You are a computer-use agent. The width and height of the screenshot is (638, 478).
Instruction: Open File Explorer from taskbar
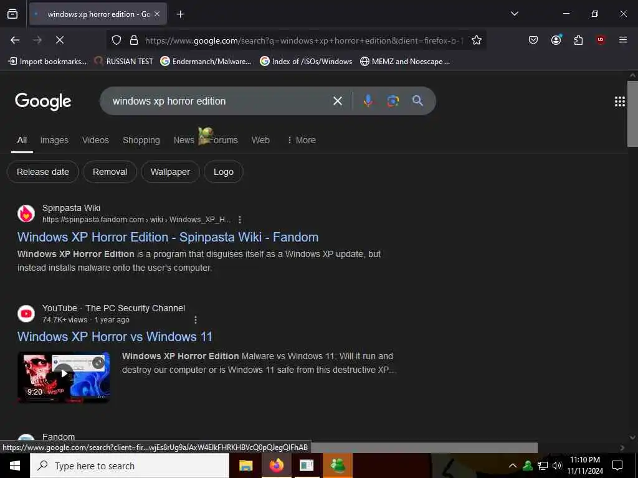coord(245,466)
